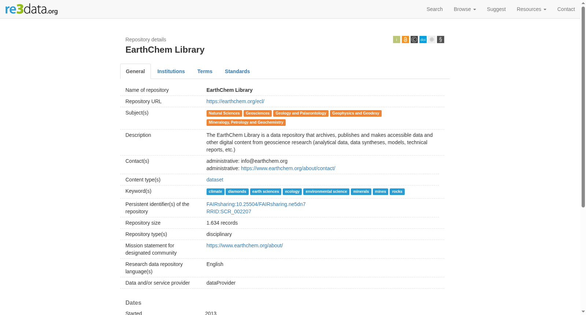This screenshot has height=315, width=586.
Task: Click the orange open access badge
Action: 405,40
